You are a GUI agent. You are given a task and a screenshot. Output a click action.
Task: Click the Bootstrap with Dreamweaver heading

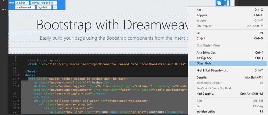click(112, 24)
